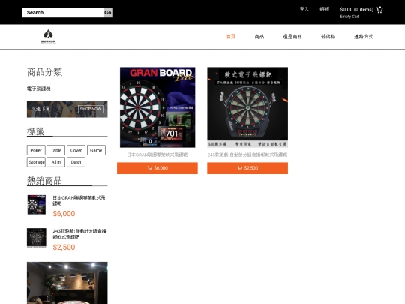405x304 pixels.
Task: Click the 登入 login link
Action: pyautogui.click(x=304, y=9)
